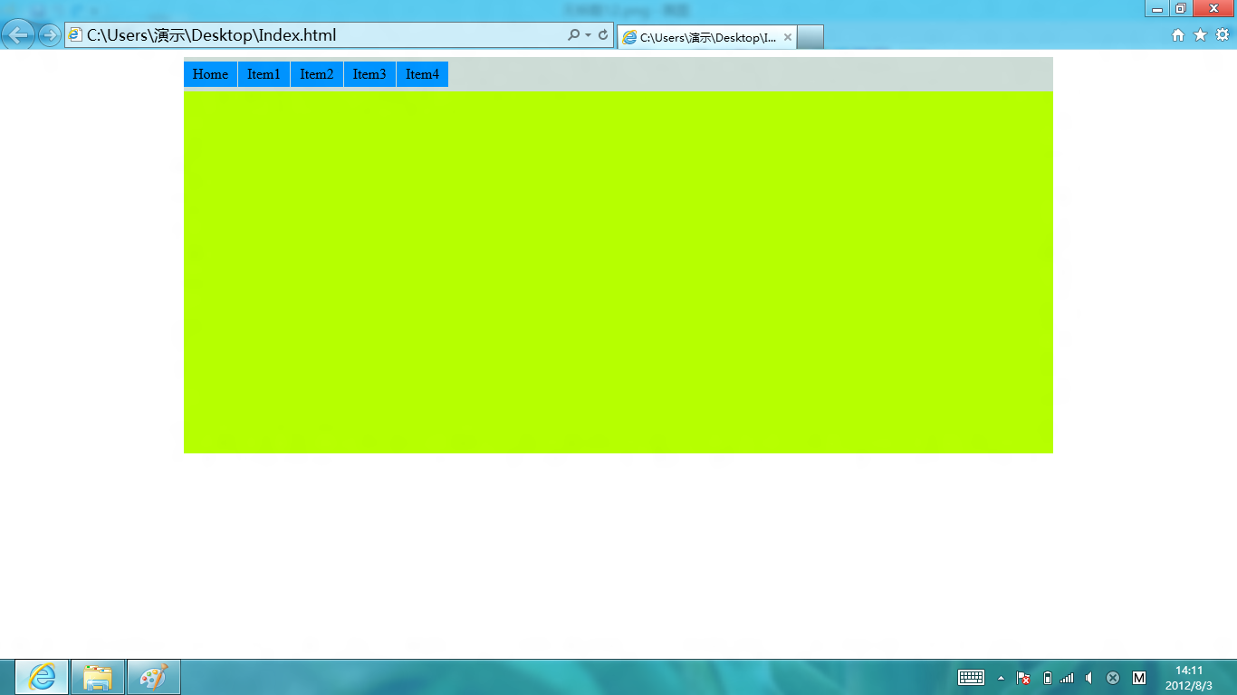
Task: Toggle the M input method indicator
Action: coord(1139,678)
